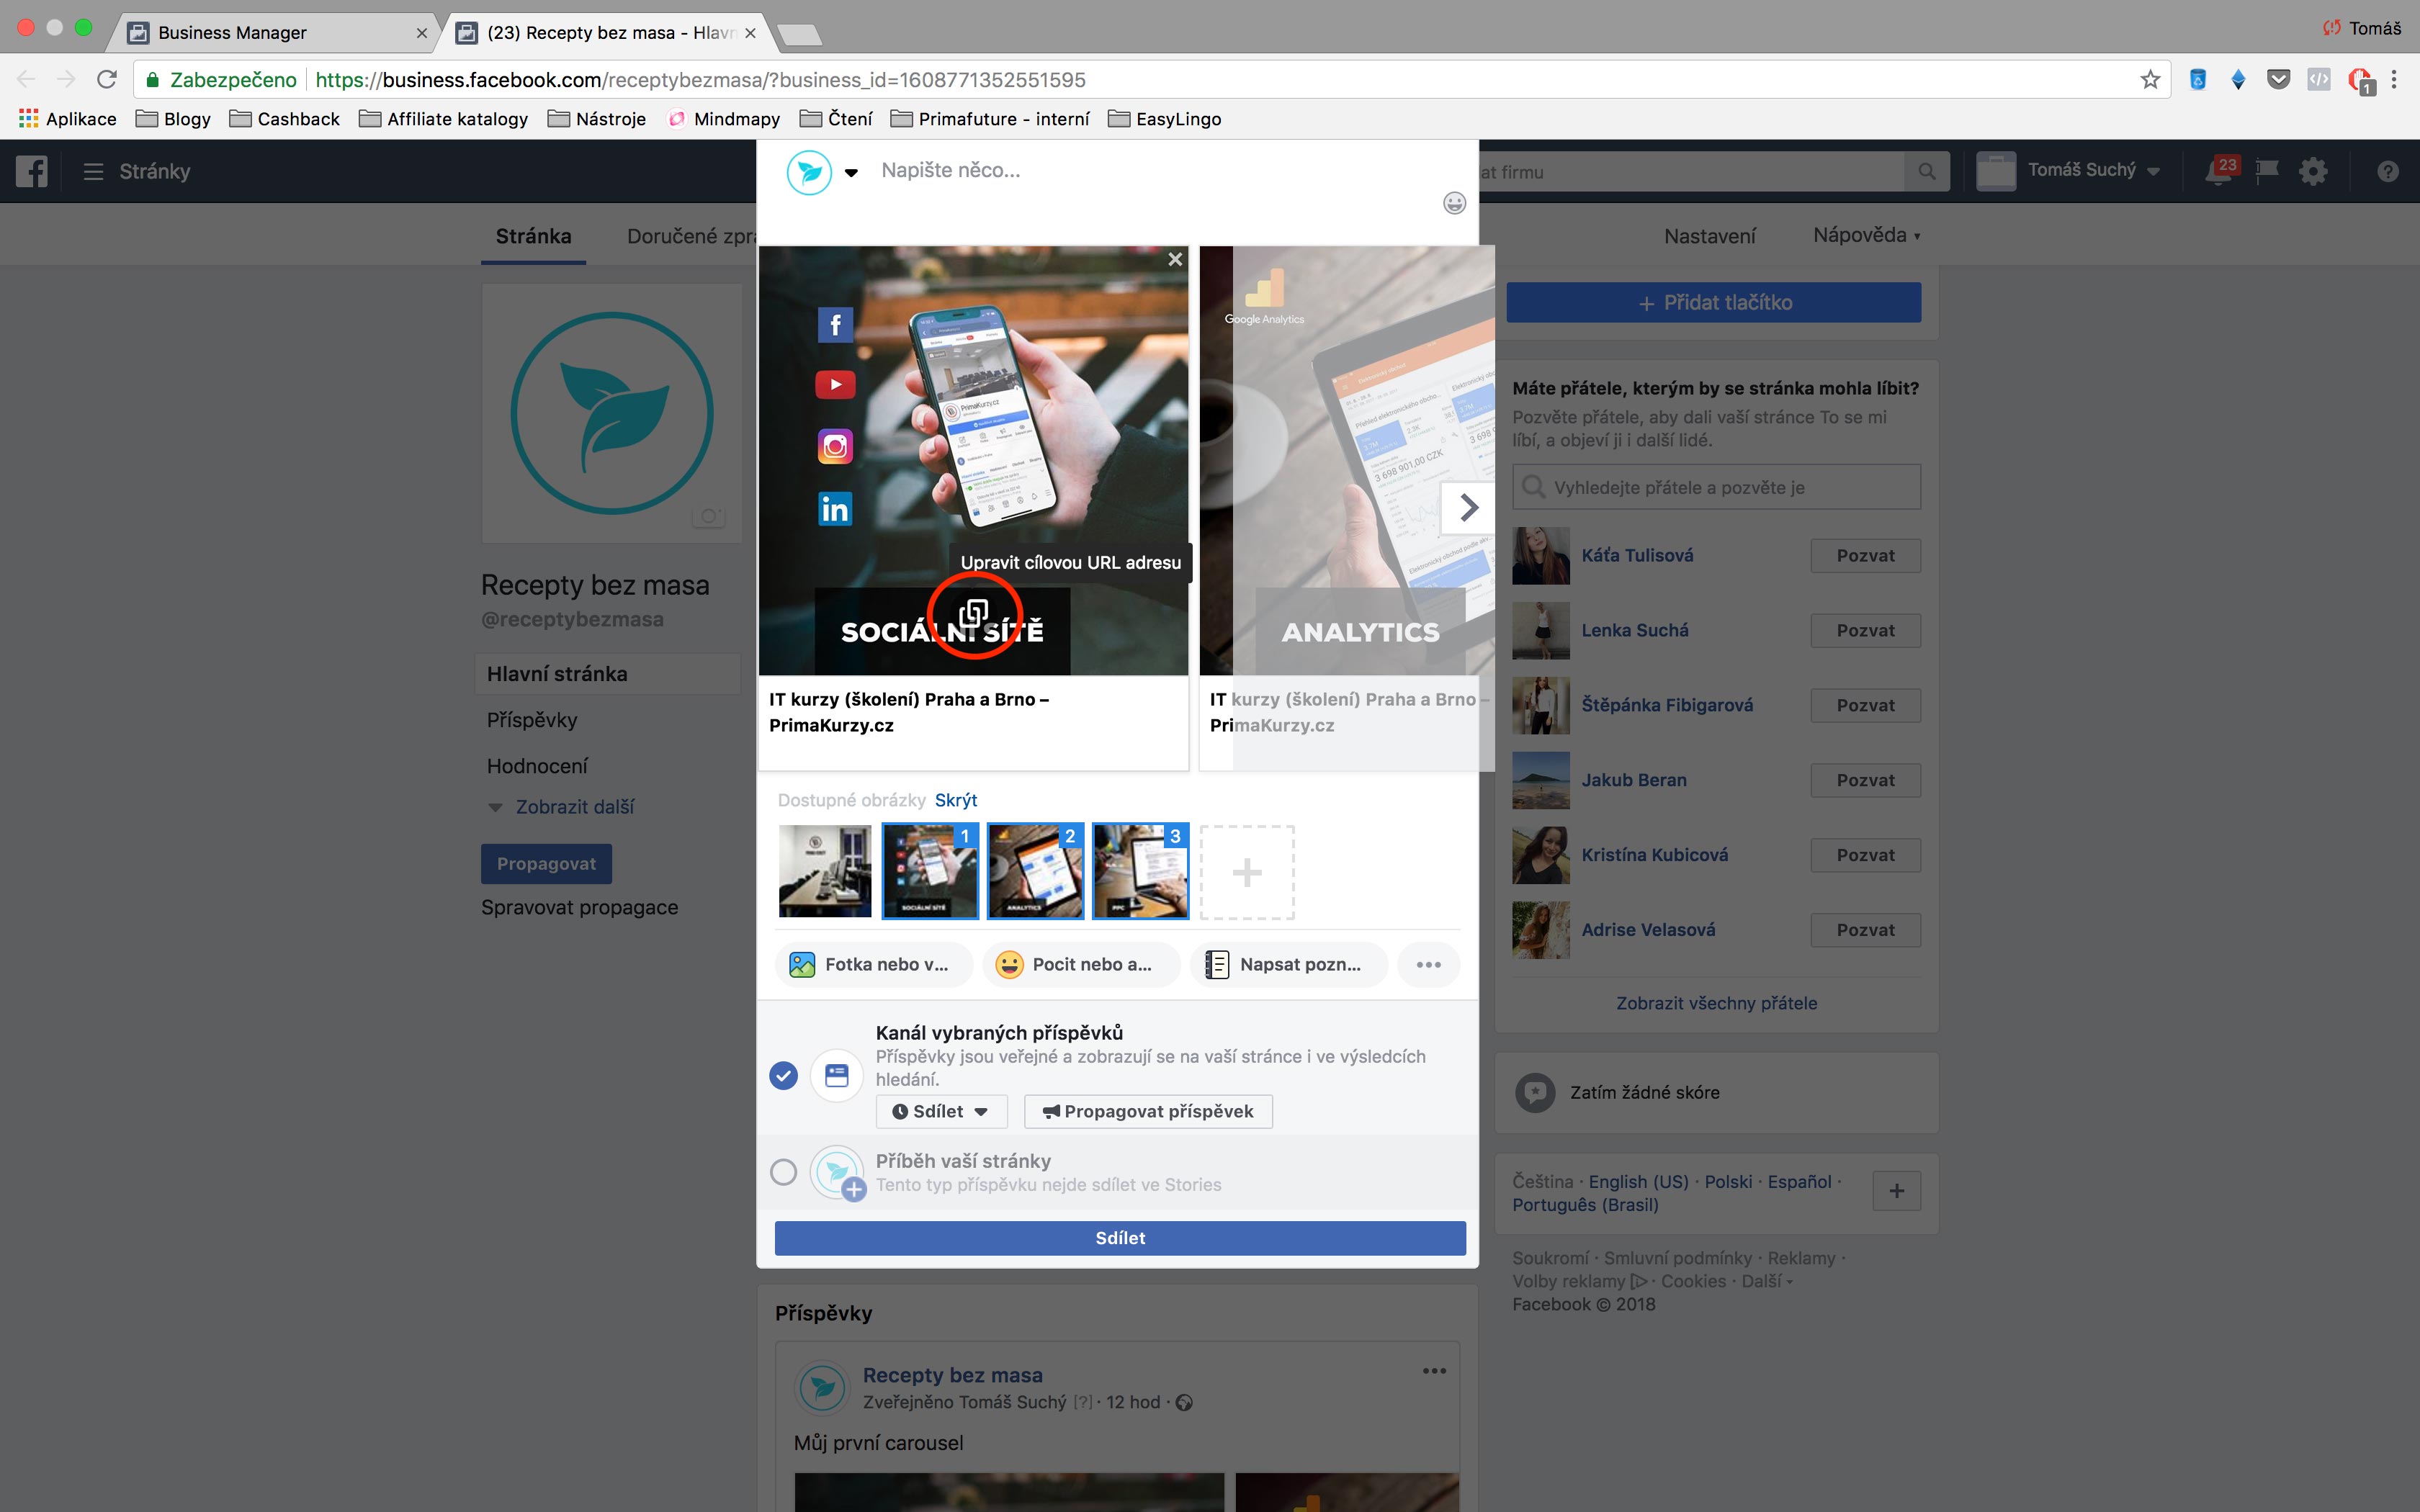Image resolution: width=2420 pixels, height=1512 pixels.
Task: Toggle selected image thumbnail 2
Action: tap(1035, 871)
